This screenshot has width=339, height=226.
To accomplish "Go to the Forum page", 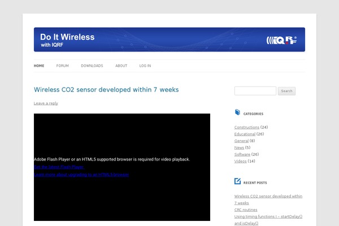I will [x=63, y=66].
